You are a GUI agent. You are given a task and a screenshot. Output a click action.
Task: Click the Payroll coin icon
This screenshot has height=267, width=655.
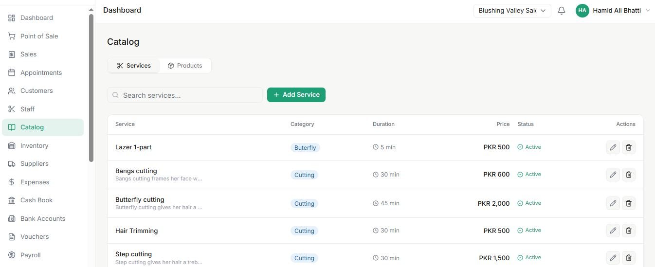[x=12, y=255]
